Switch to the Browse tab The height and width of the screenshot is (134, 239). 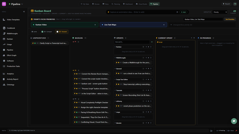click(x=96, y=4)
